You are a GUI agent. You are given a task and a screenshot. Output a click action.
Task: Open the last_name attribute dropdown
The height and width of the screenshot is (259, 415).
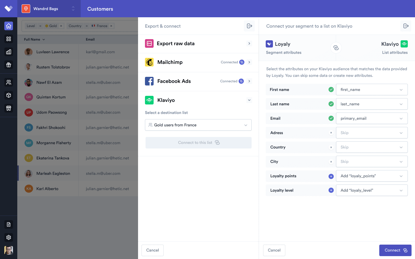click(x=372, y=104)
